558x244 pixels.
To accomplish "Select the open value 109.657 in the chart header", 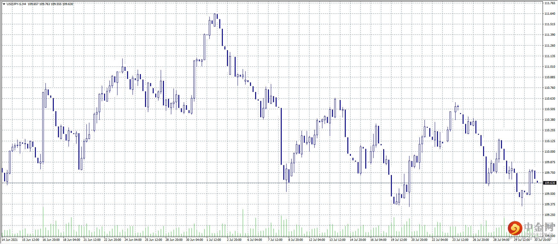I will [33, 4].
